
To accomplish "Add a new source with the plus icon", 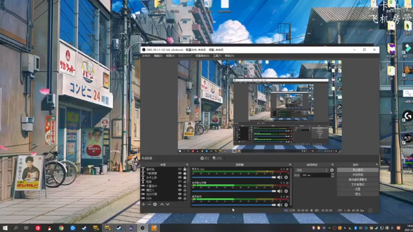I will 143,204.
